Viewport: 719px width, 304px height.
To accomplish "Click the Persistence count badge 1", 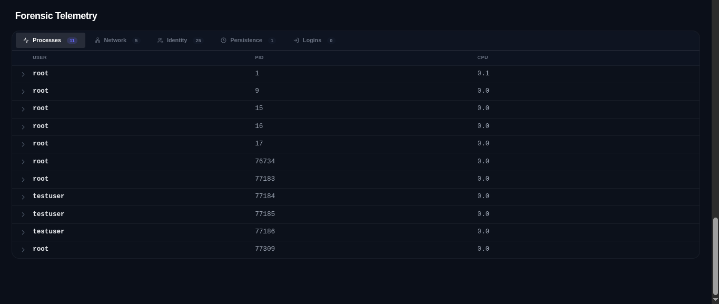I will pos(272,41).
